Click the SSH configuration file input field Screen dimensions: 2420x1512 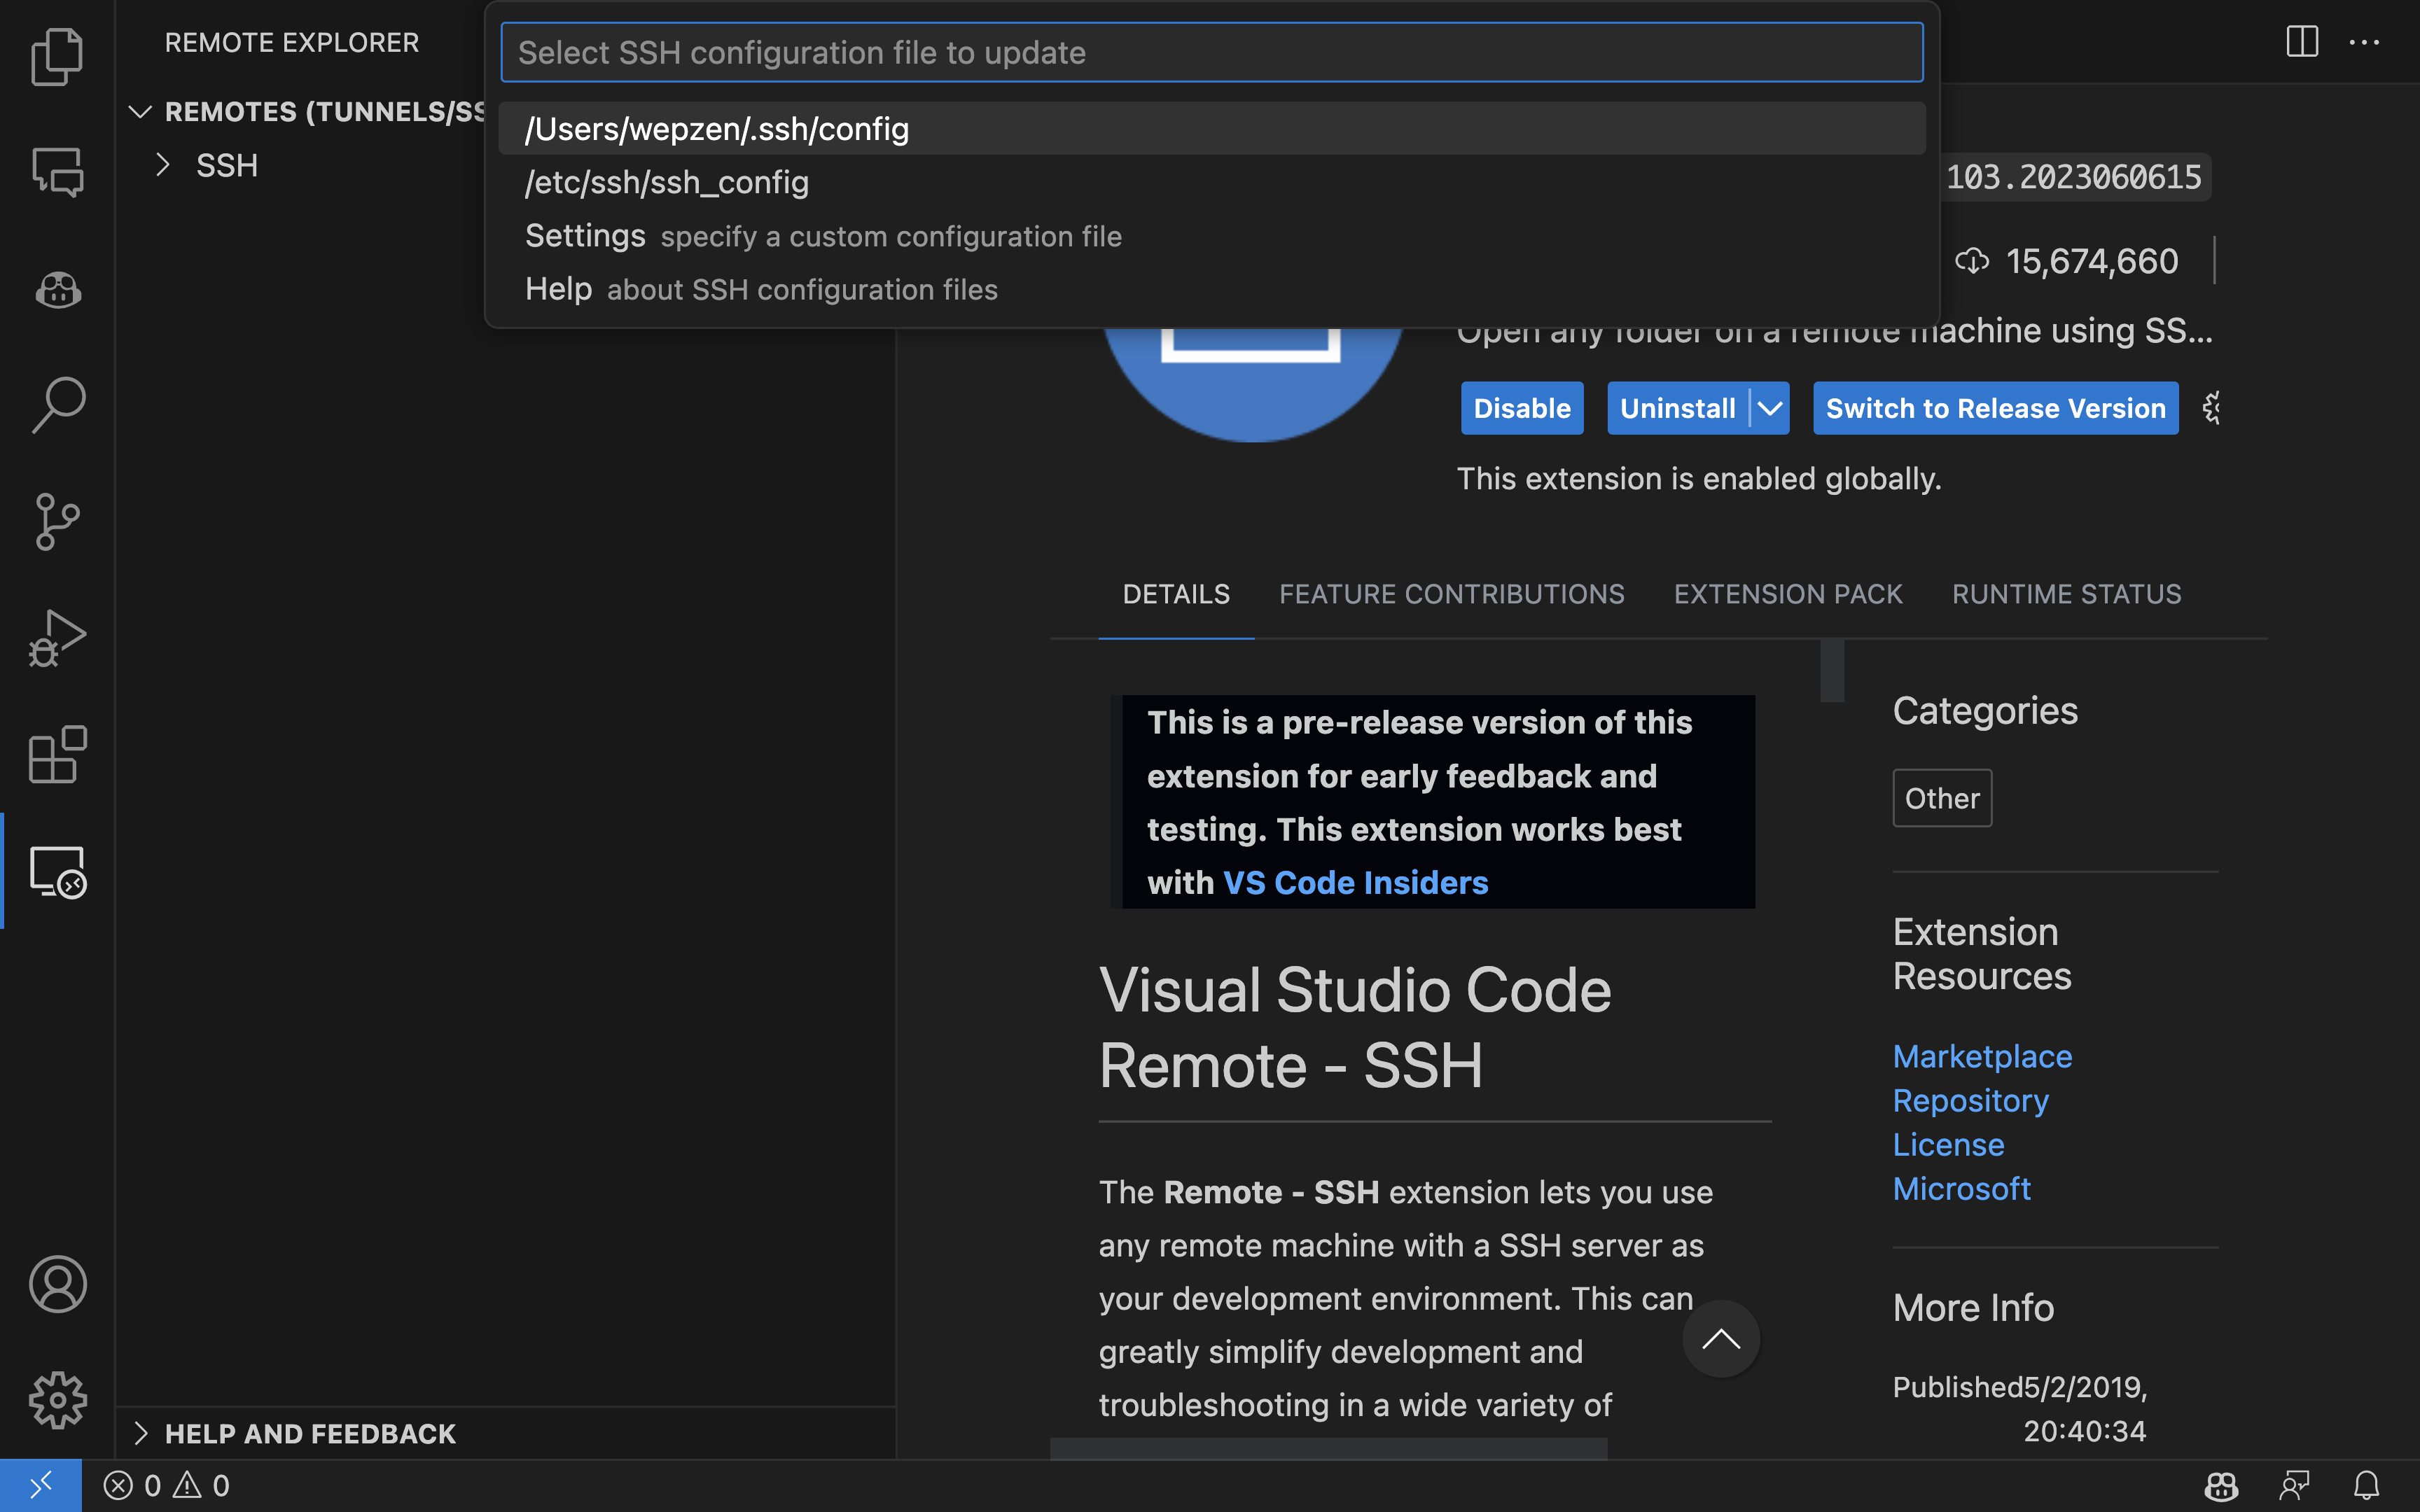click(x=1210, y=53)
